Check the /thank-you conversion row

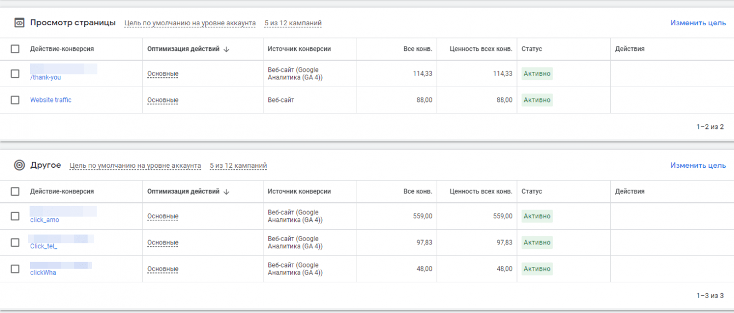(x=15, y=73)
